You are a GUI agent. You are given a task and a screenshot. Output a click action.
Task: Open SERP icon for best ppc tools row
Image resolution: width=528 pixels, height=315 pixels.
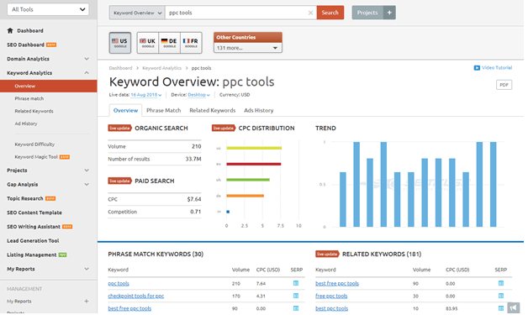pyautogui.click(x=501, y=308)
